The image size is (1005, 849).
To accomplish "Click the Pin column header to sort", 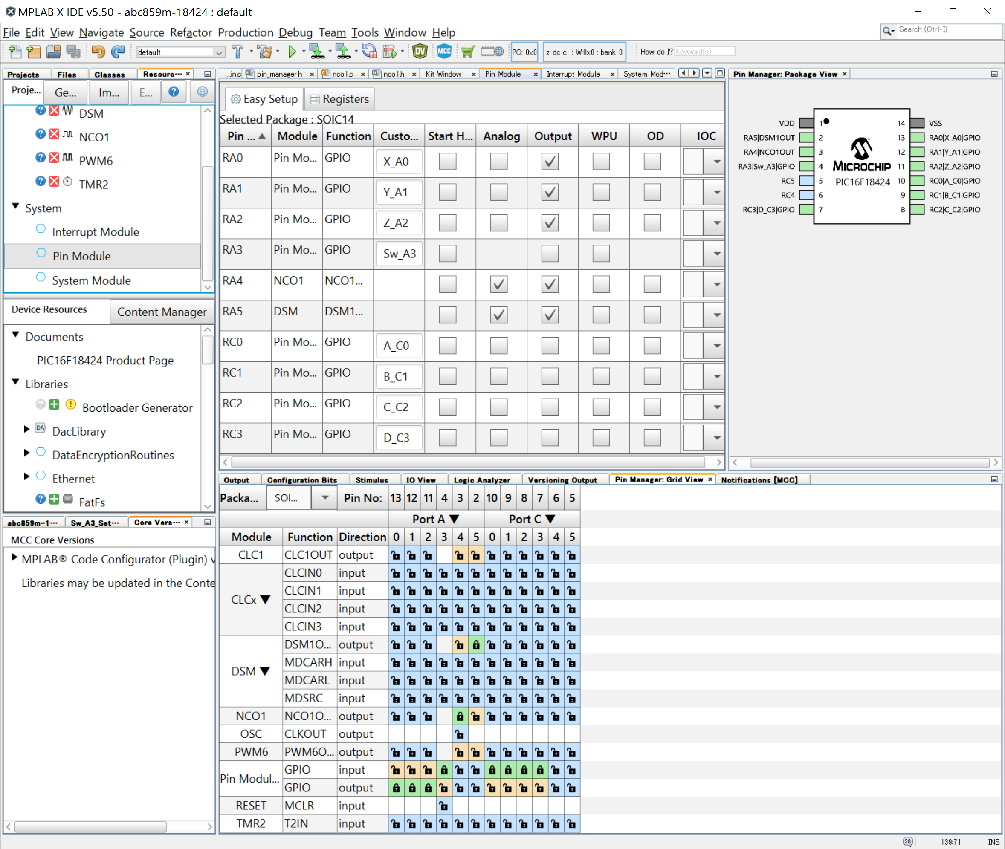I will click(x=246, y=136).
